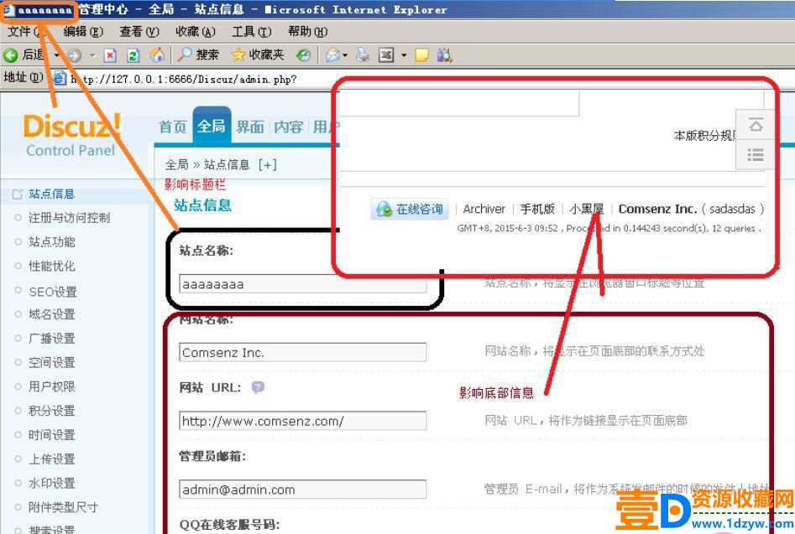Open the 收藏 (Favorites) menu
The width and height of the screenshot is (795, 534).
(x=196, y=31)
